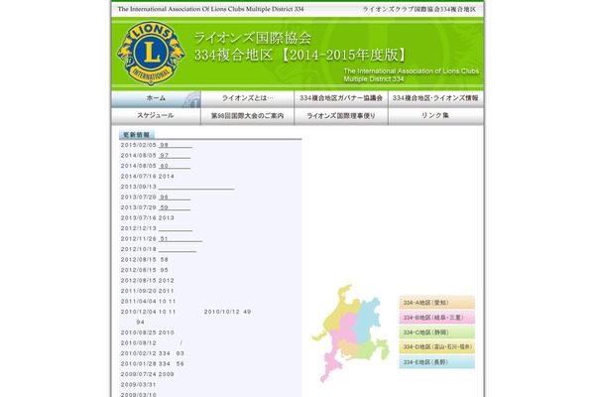Click the orange Aichi region on map
This screenshot has height=397, width=595.
coord(349,348)
